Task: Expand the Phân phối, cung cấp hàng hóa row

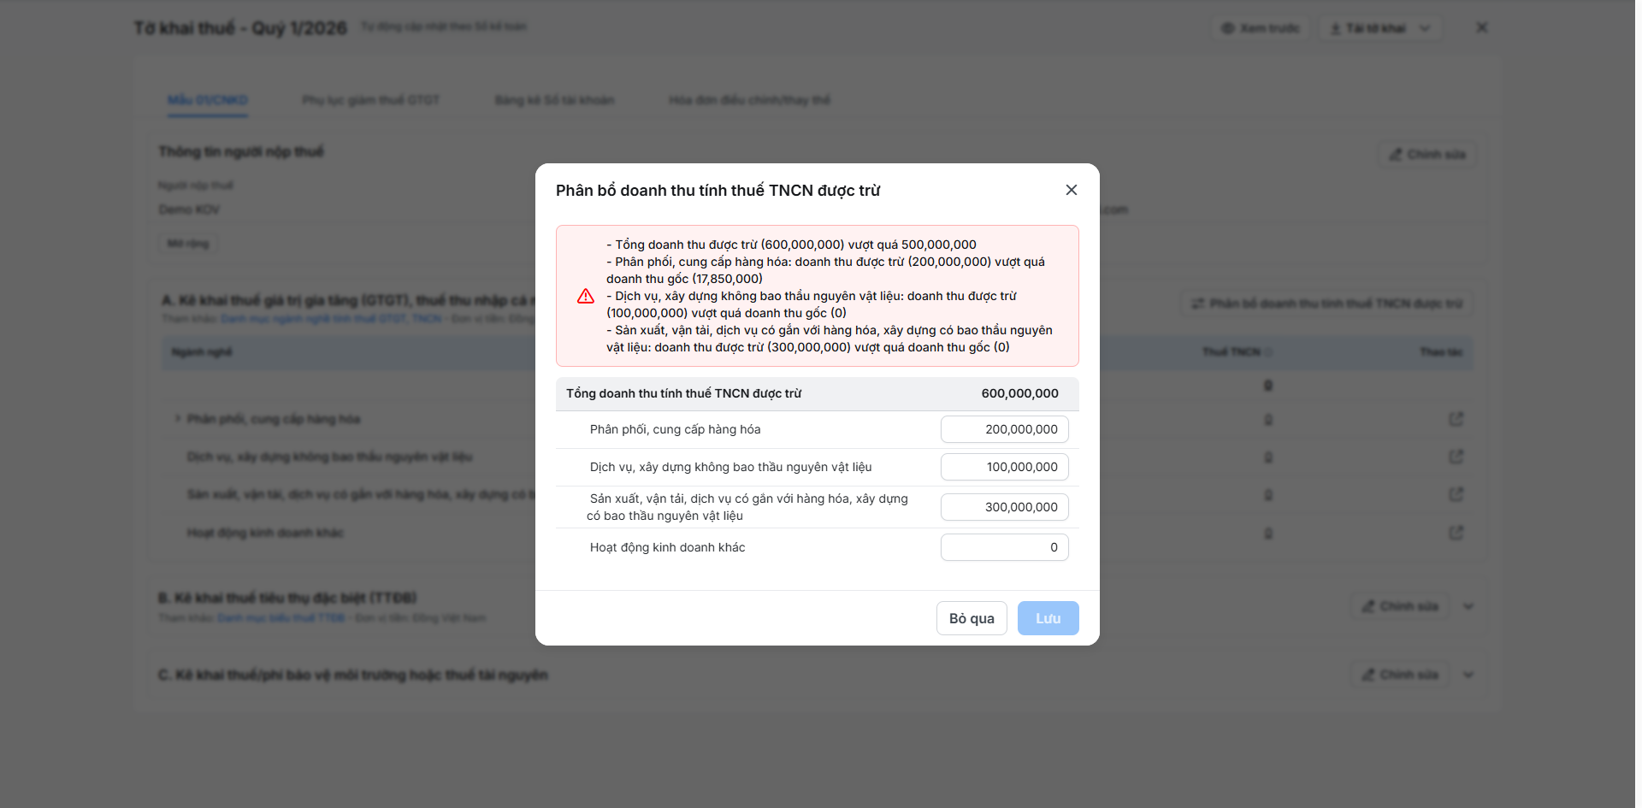Action: pos(178,418)
